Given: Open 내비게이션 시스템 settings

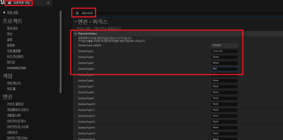Looking at the screenshot, I should pos(18,126).
